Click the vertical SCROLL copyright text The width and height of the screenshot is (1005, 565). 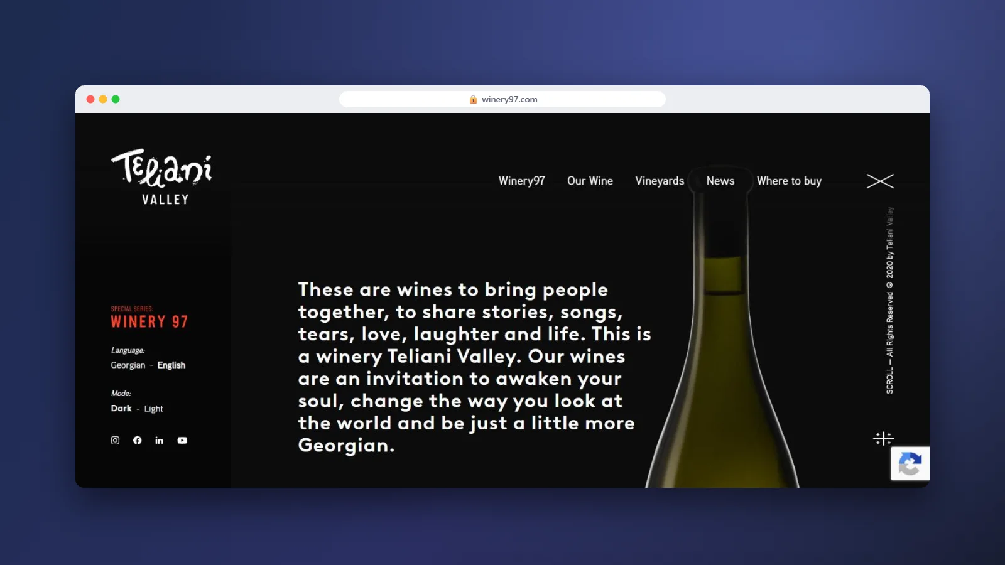pyautogui.click(x=889, y=301)
